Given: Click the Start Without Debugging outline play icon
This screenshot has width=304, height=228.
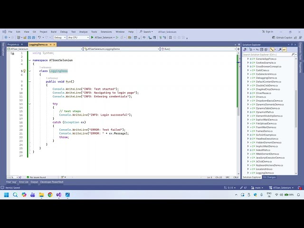Looking at the screenshot, I should [x=117, y=38].
